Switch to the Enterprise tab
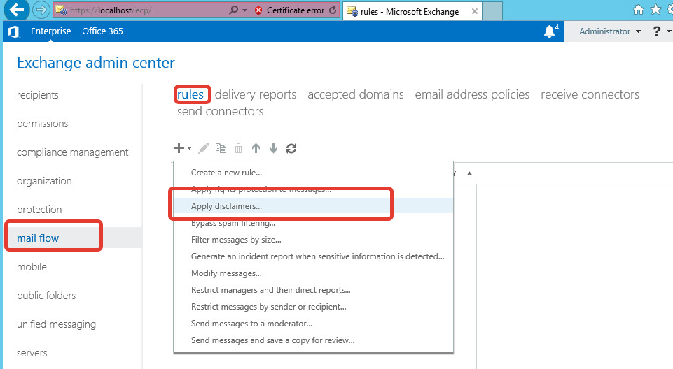This screenshot has height=369, width=673. click(50, 31)
